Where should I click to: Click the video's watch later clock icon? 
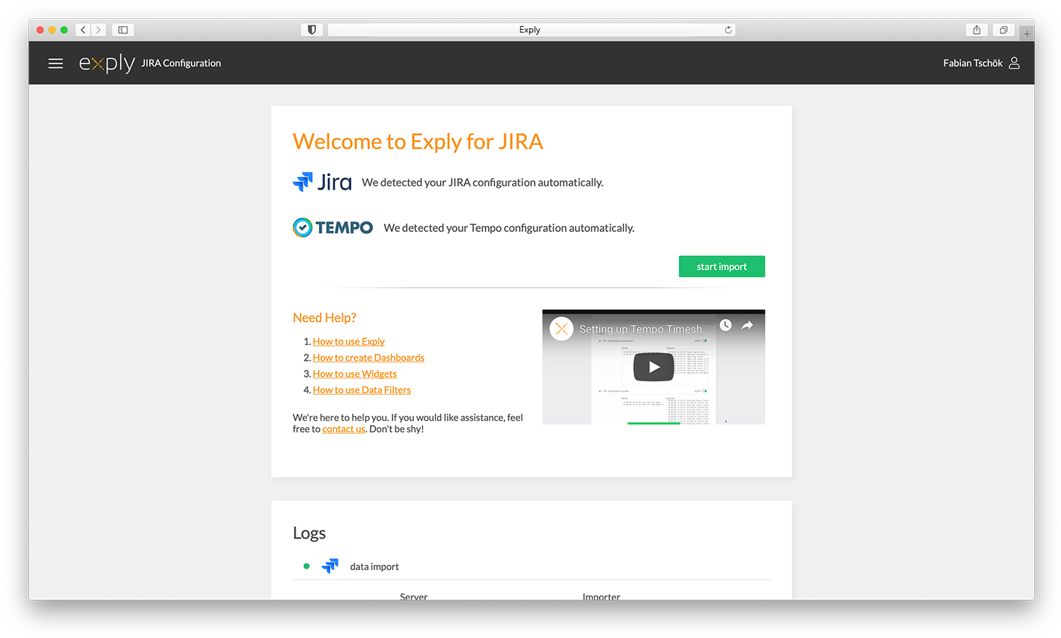pos(726,325)
